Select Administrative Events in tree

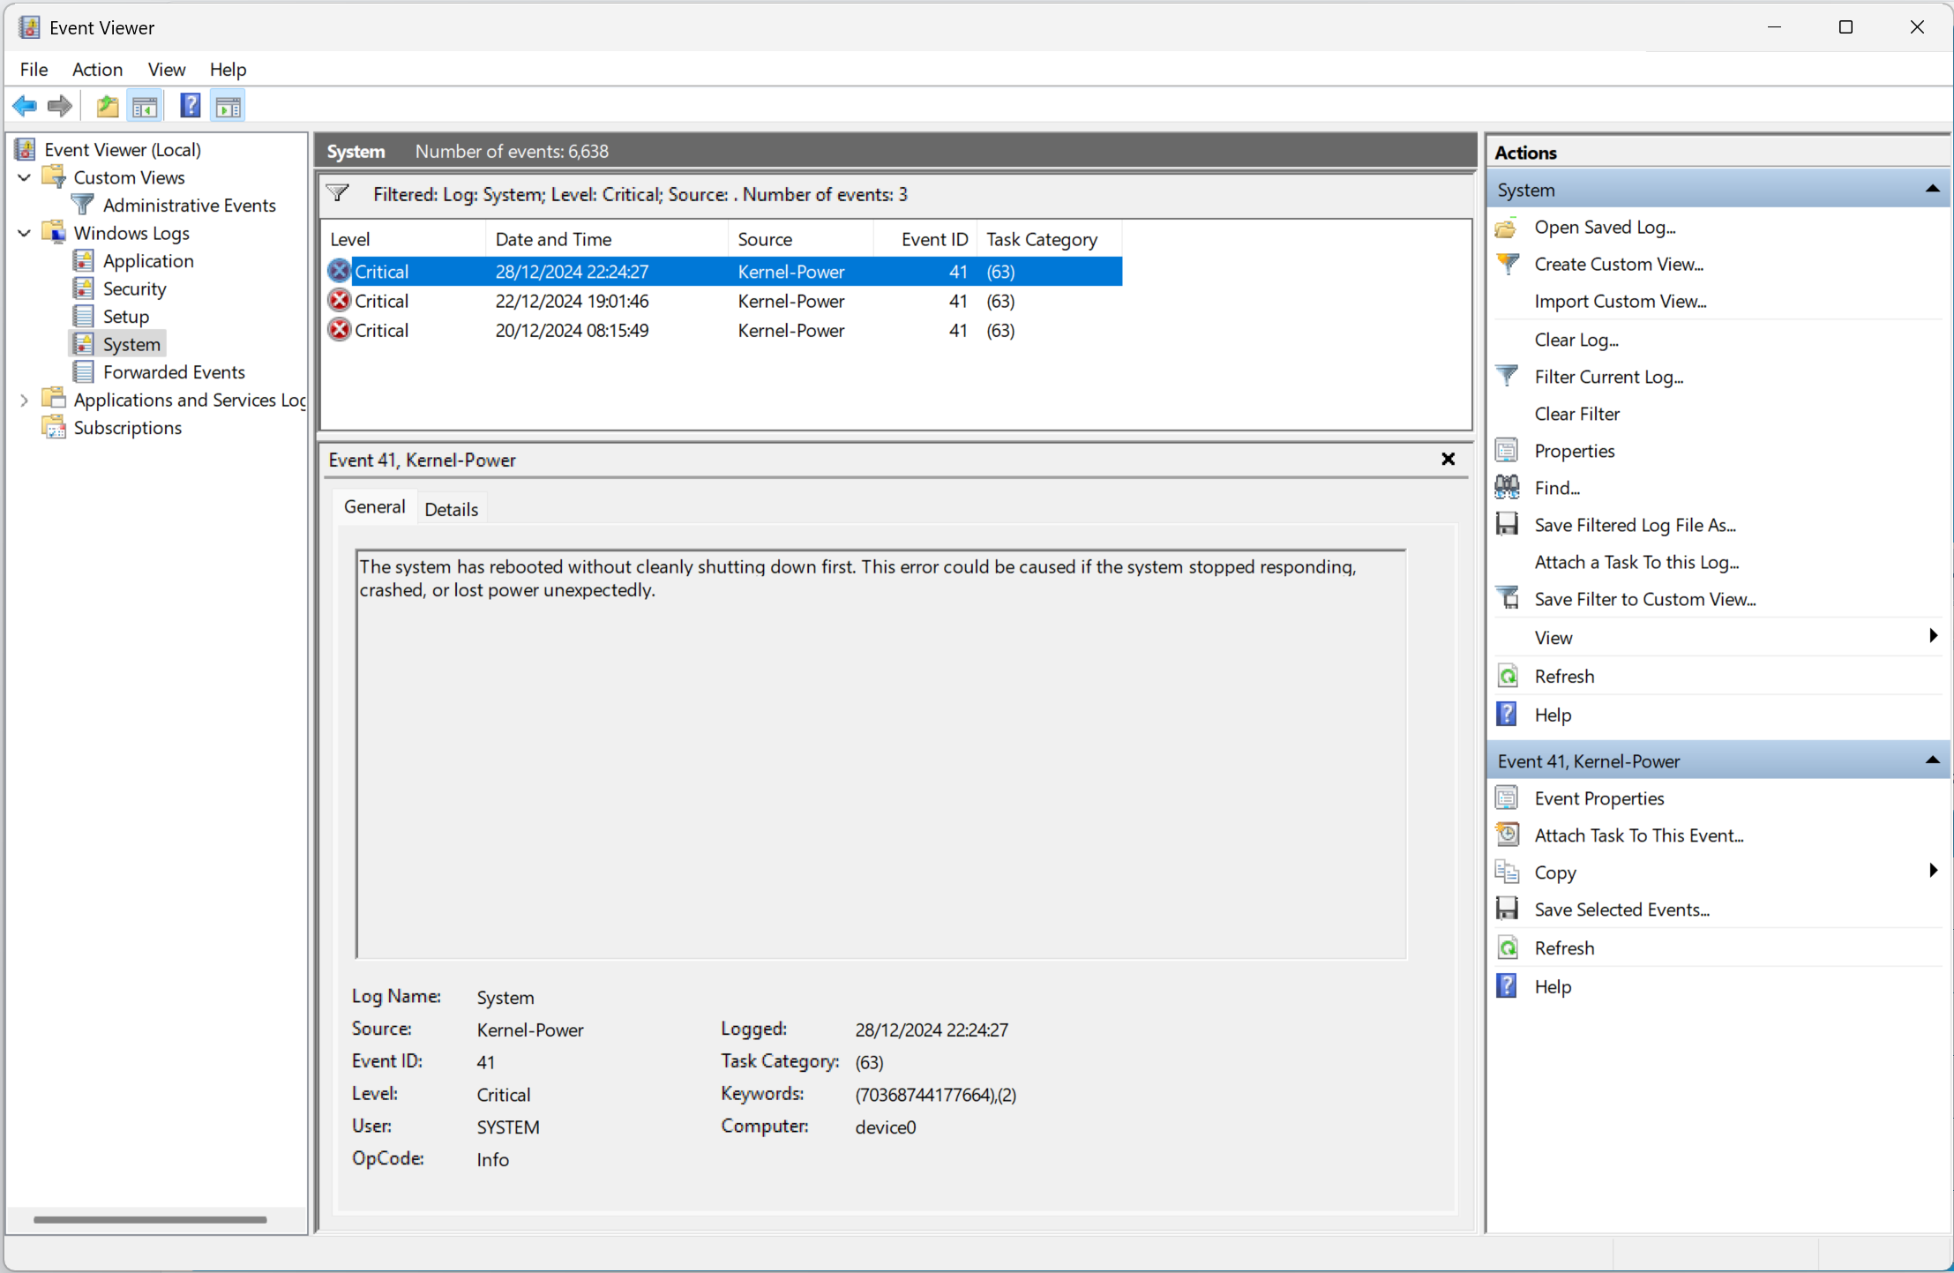[x=189, y=205]
